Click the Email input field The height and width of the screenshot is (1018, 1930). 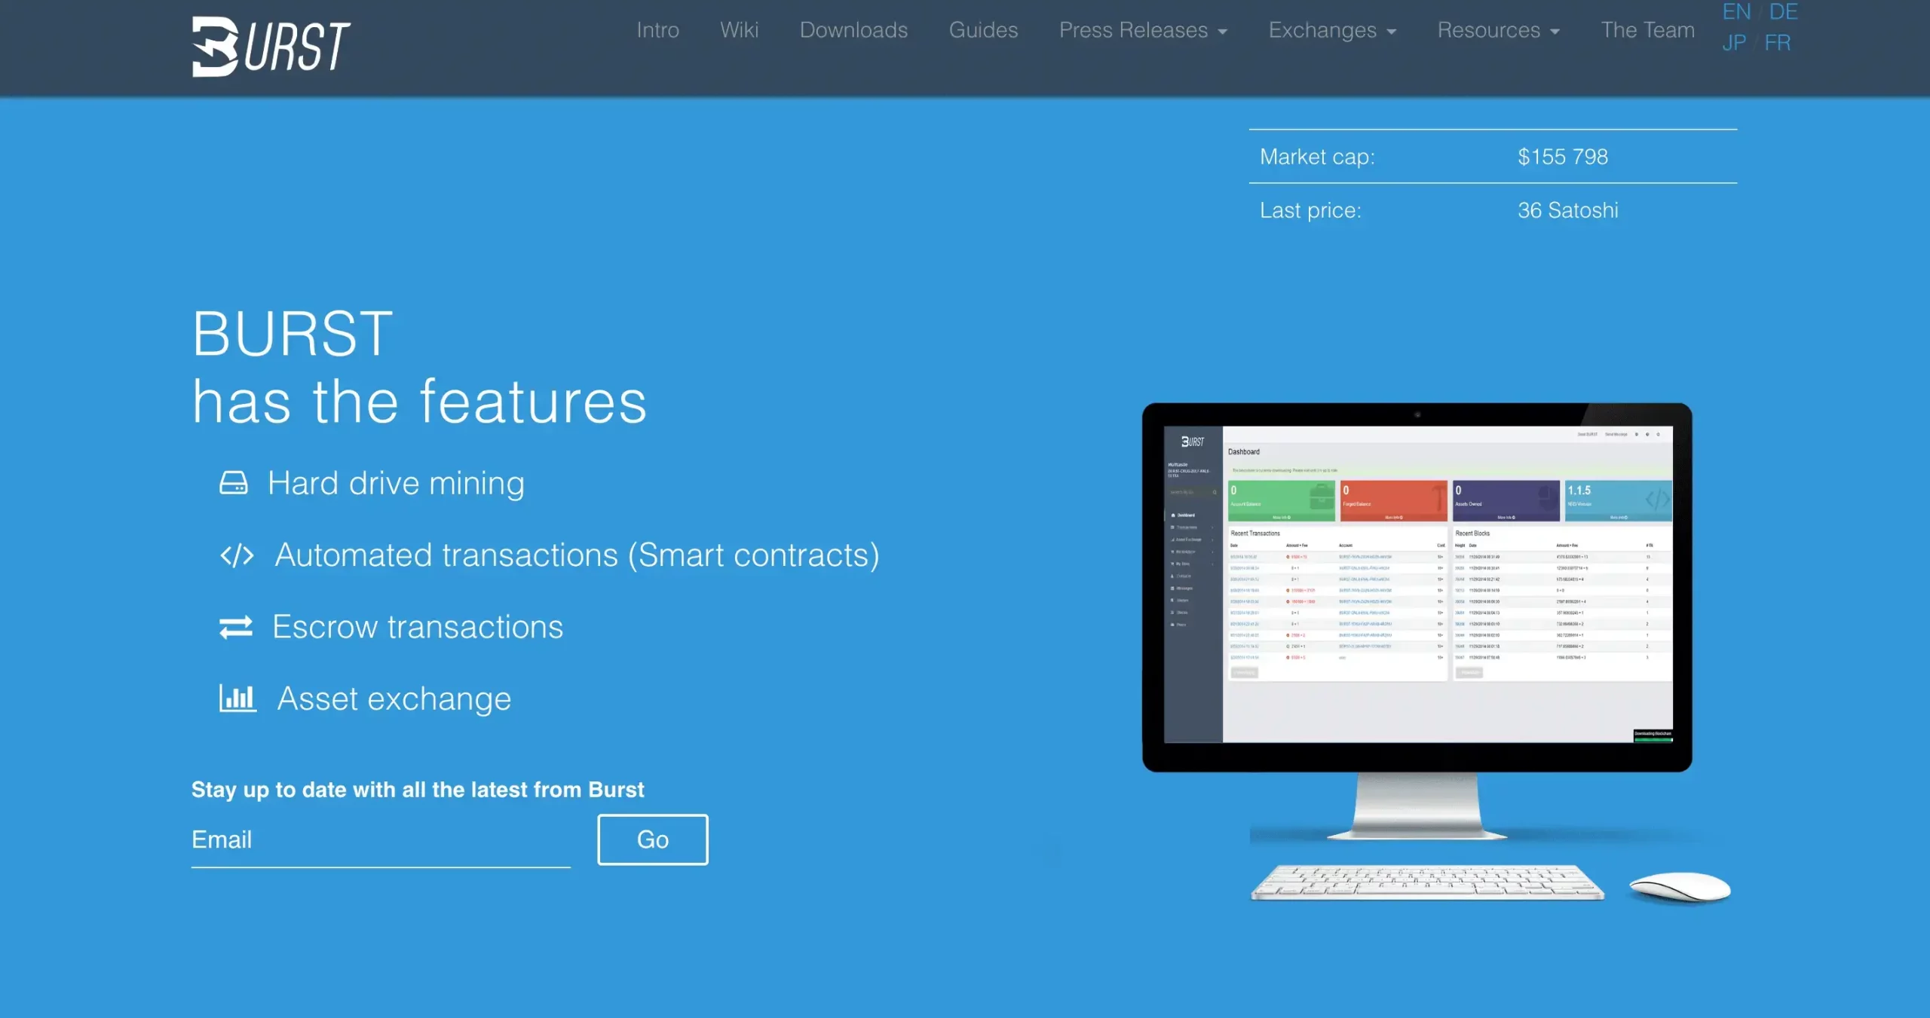[379, 839]
